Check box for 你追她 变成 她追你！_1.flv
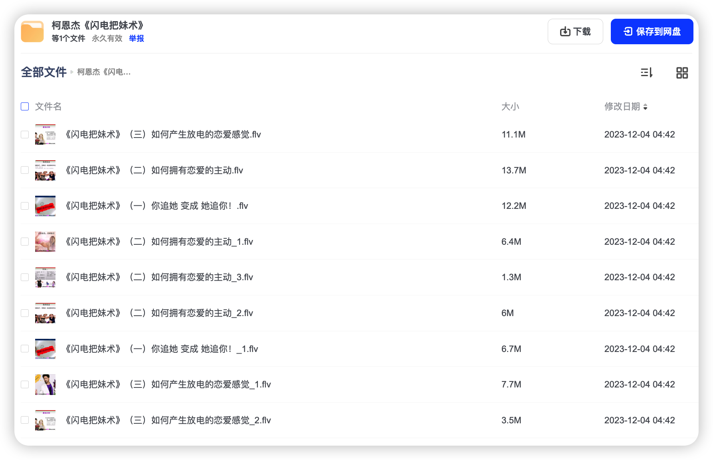713x460 pixels. point(25,349)
